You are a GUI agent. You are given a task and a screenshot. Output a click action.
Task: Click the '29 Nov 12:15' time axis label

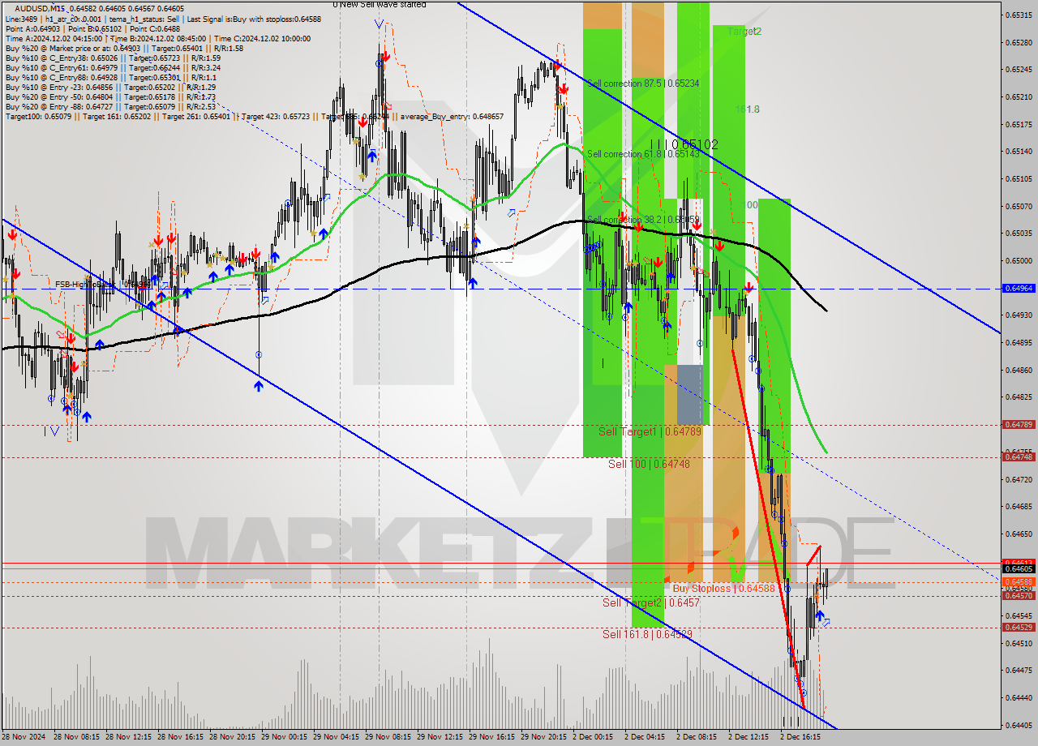pyautogui.click(x=441, y=737)
